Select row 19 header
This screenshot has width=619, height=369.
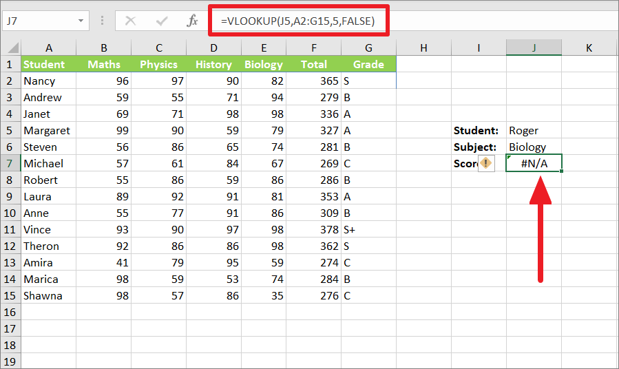coord(10,361)
